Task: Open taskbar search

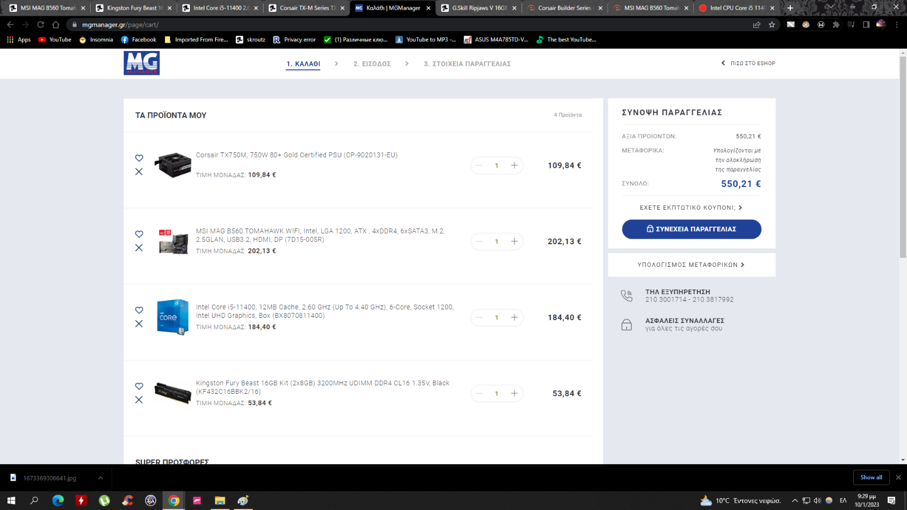Action: 34,500
